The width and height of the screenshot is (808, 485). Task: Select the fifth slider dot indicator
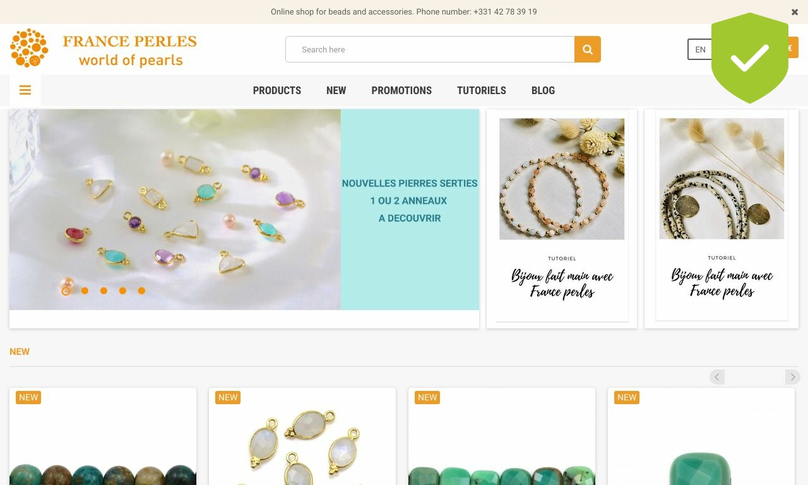[141, 291]
